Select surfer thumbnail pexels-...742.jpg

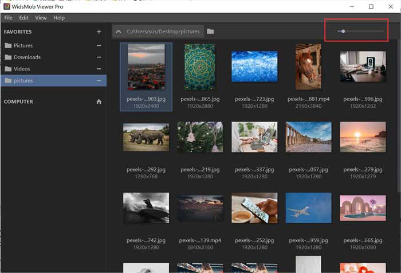[146, 208]
